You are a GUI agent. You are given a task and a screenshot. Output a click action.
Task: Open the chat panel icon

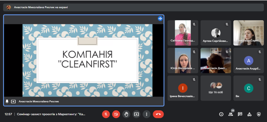[240, 114]
